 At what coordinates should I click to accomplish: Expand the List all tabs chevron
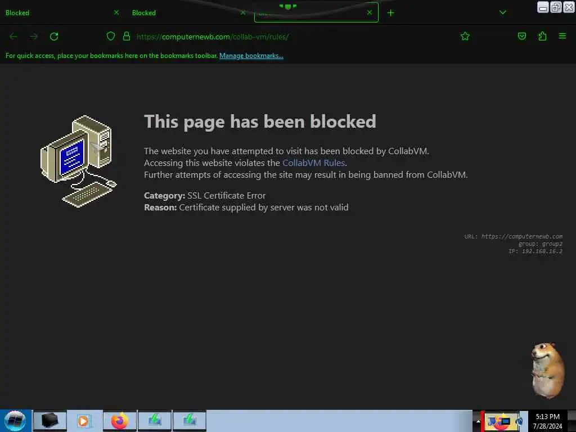point(502,13)
